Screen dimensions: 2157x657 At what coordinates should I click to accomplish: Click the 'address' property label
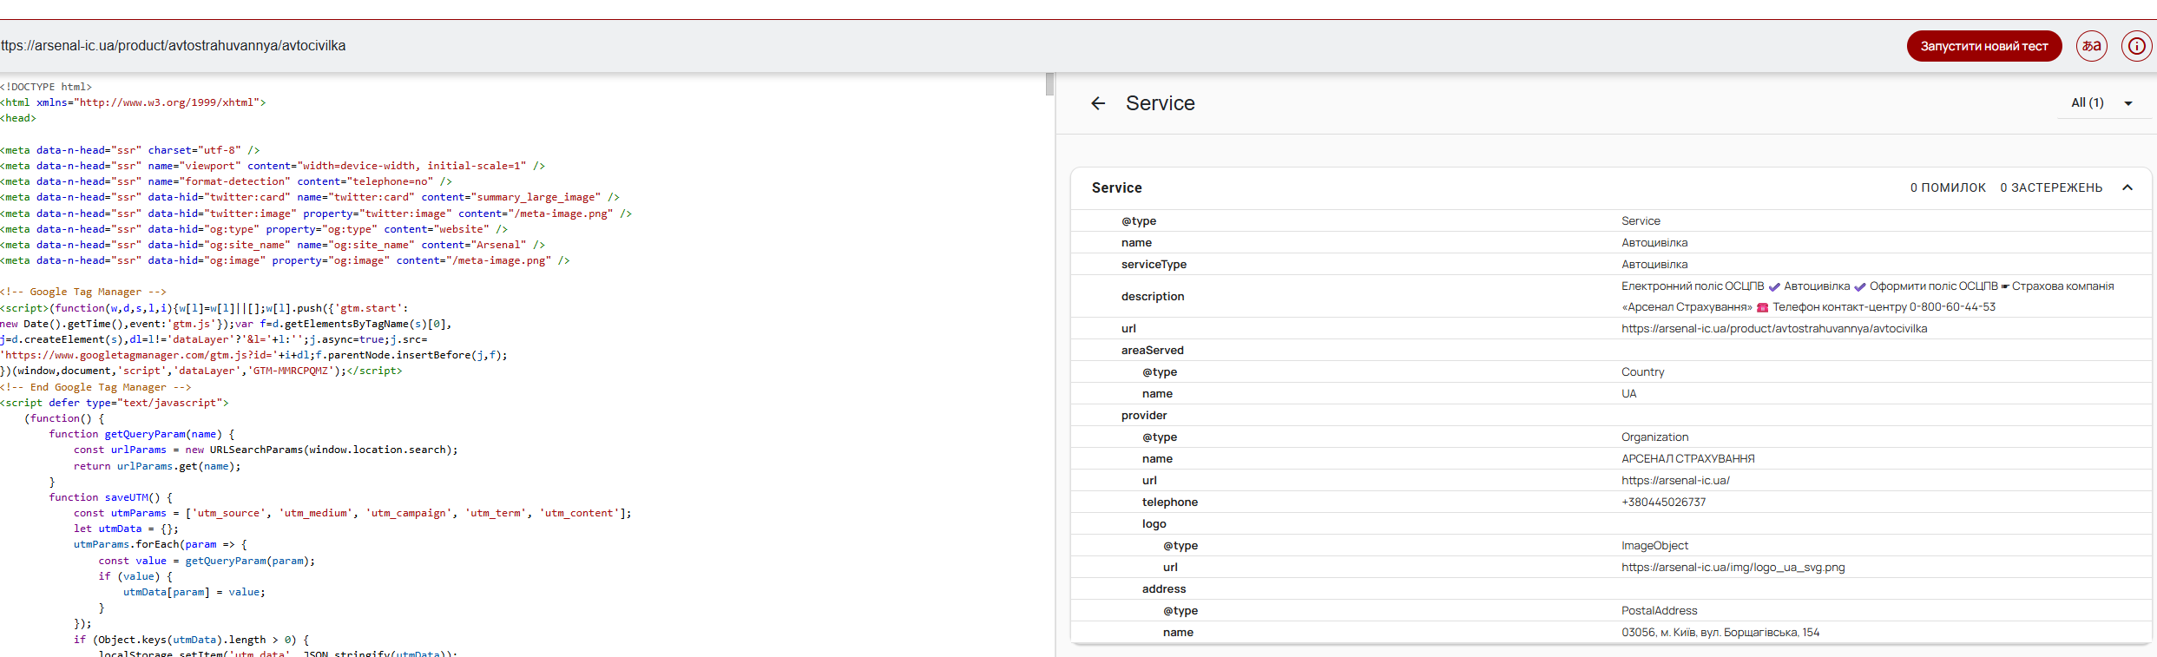1164,589
